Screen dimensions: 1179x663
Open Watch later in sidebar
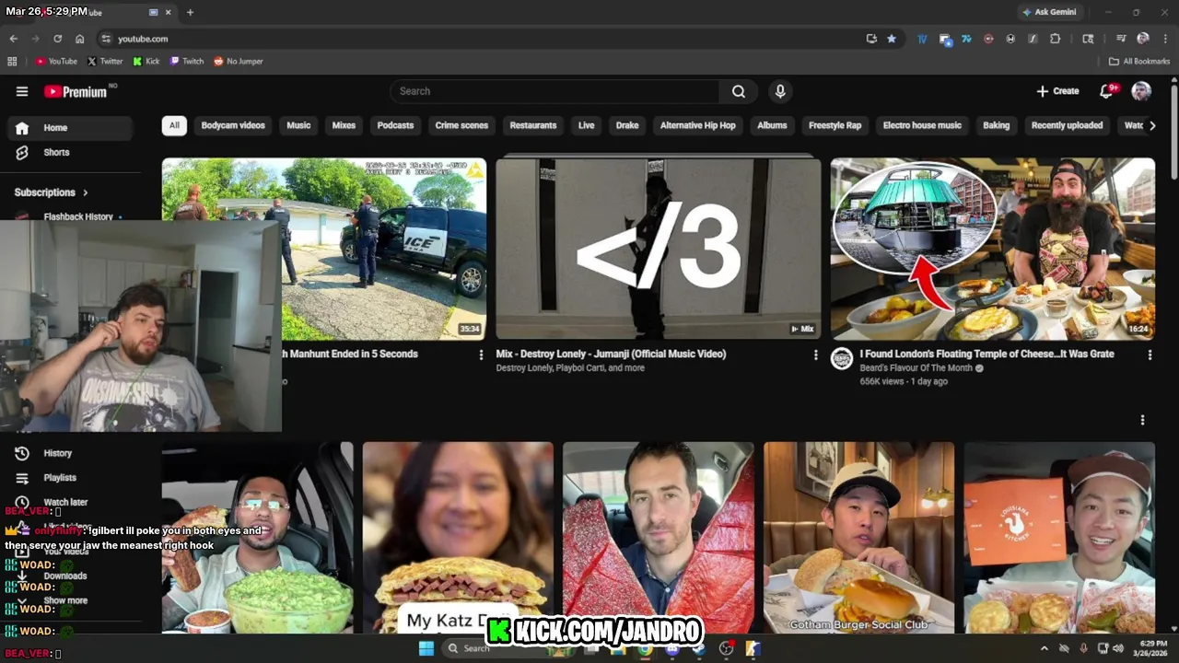pyautogui.click(x=70, y=503)
